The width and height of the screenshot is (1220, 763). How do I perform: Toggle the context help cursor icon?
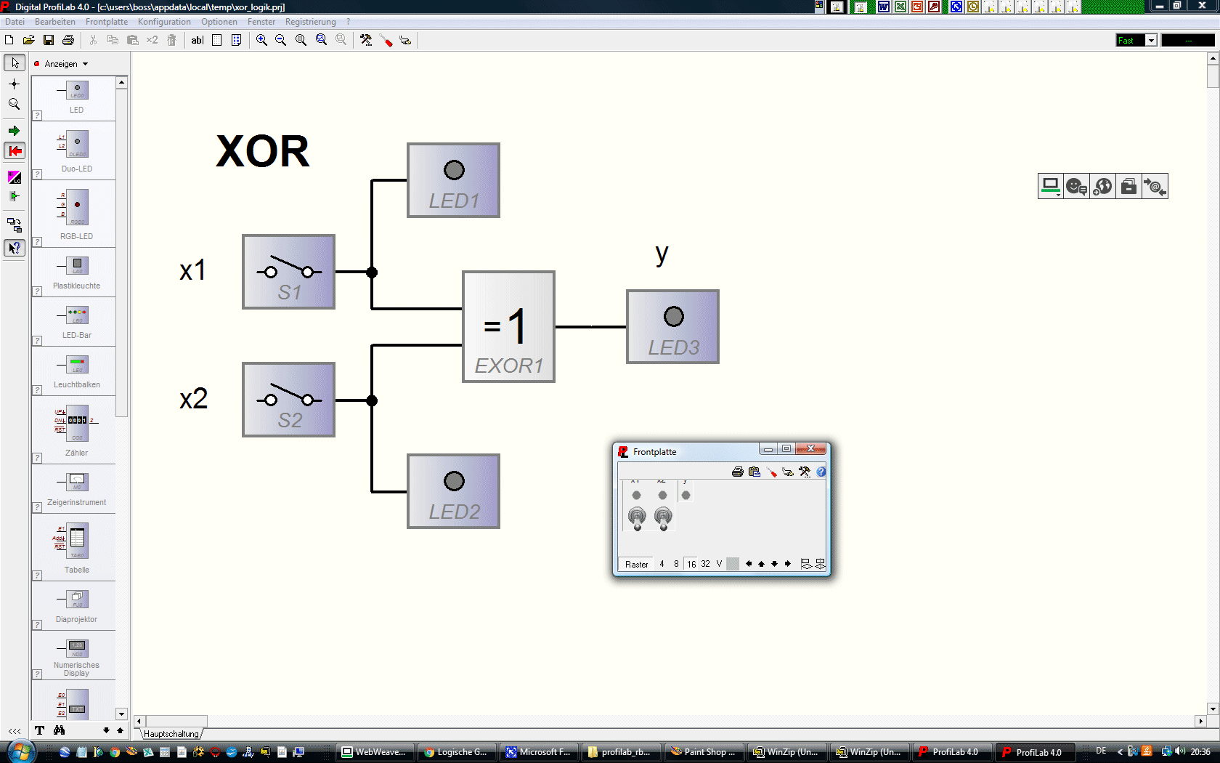(15, 248)
